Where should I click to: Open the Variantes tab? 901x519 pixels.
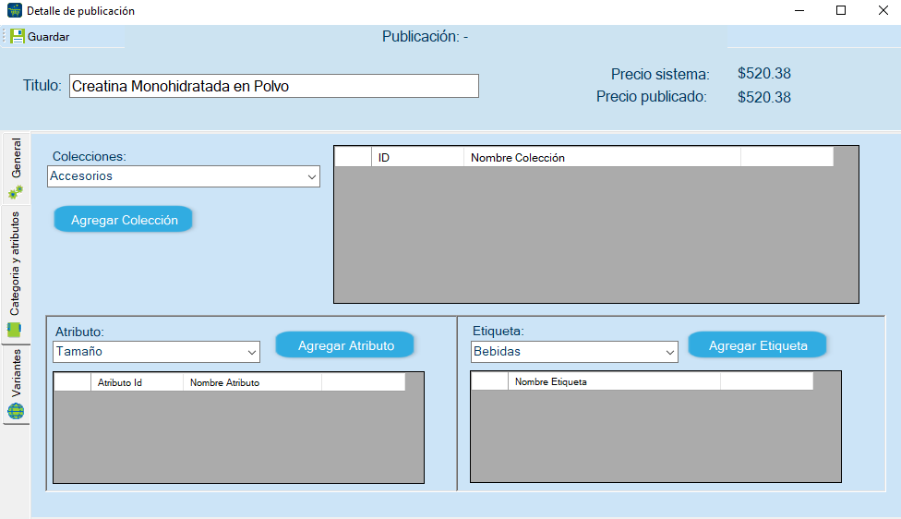point(16,384)
